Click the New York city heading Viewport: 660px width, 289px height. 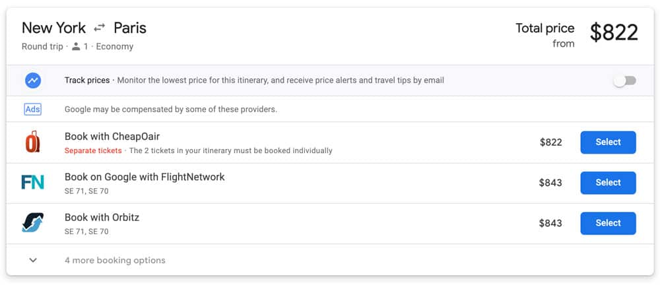click(53, 28)
